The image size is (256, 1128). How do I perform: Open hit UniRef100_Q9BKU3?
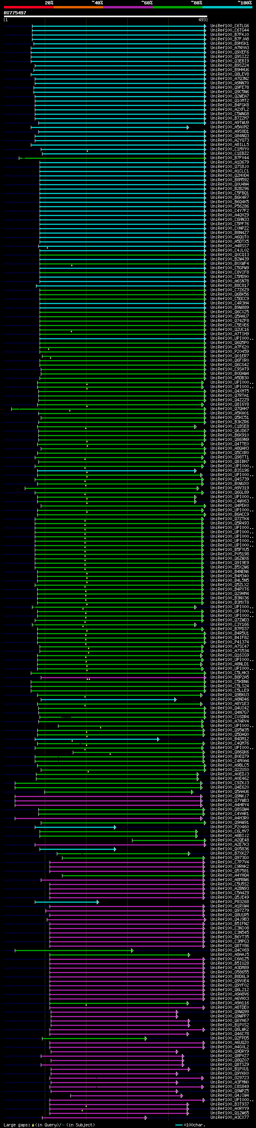229,695
